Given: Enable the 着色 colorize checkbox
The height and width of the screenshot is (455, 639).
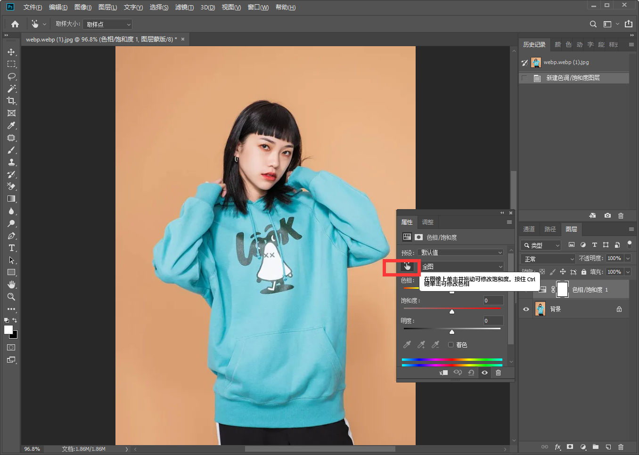Looking at the screenshot, I should 451,345.
